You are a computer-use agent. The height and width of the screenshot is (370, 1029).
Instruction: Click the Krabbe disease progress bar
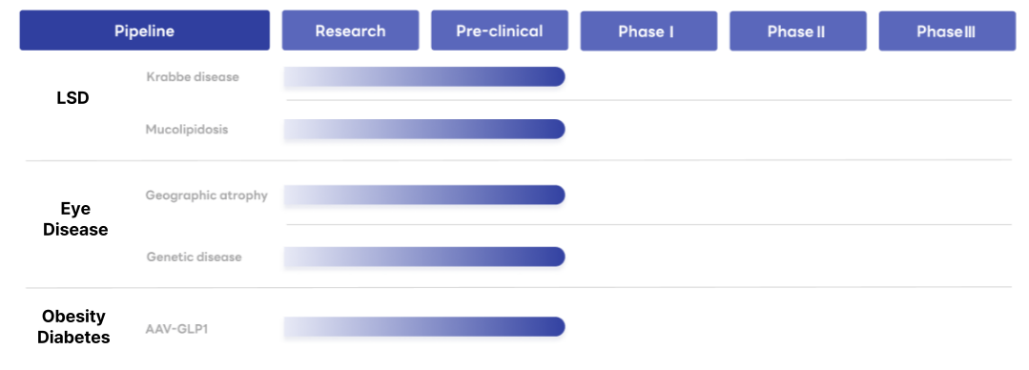point(424,76)
